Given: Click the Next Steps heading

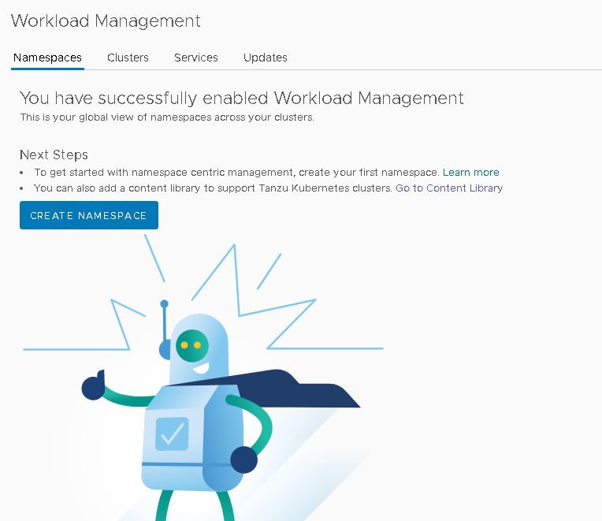Looking at the screenshot, I should pos(54,154).
